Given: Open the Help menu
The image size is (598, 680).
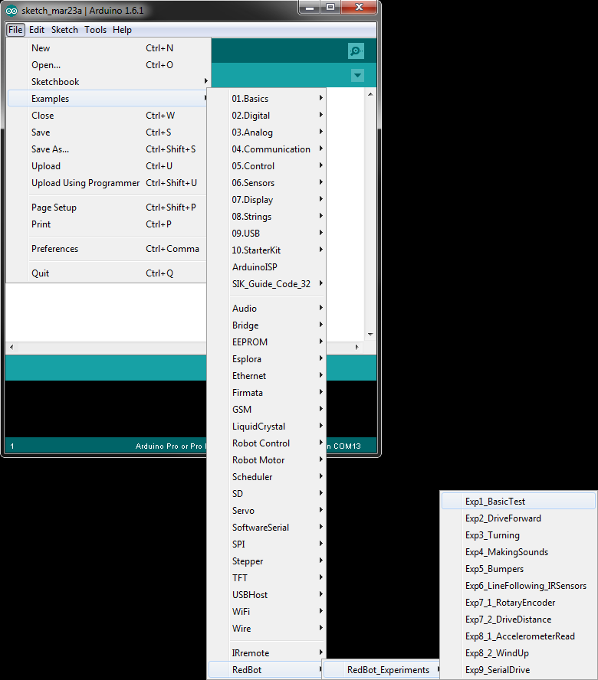Looking at the screenshot, I should (122, 30).
